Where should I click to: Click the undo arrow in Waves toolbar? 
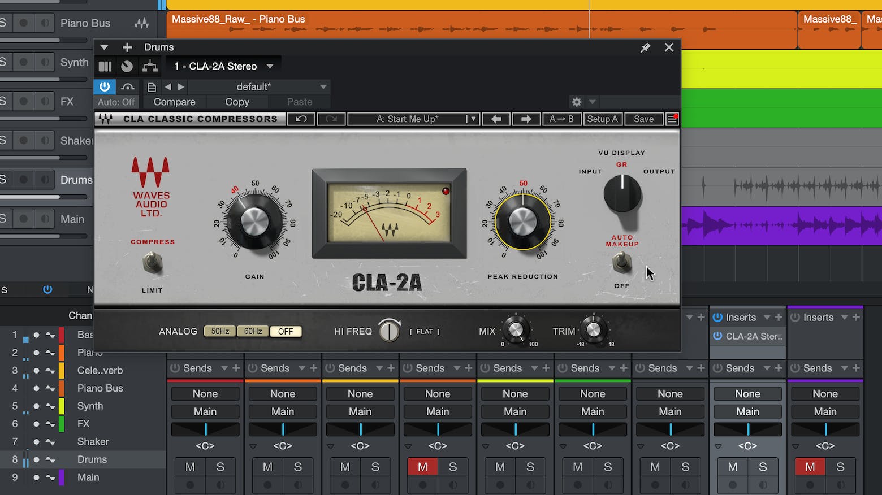[x=301, y=119]
